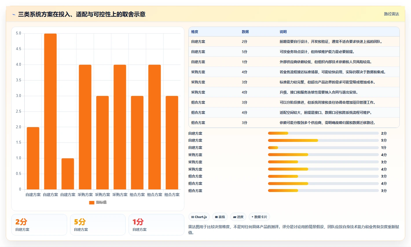Select the 说明 column header
The image size is (411, 247).
(x=283, y=32)
